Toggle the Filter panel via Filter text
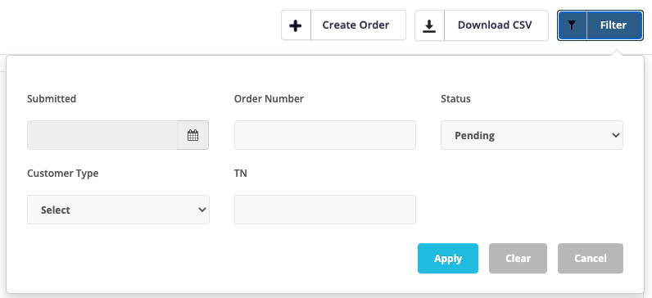This screenshot has height=298, width=652. (614, 25)
